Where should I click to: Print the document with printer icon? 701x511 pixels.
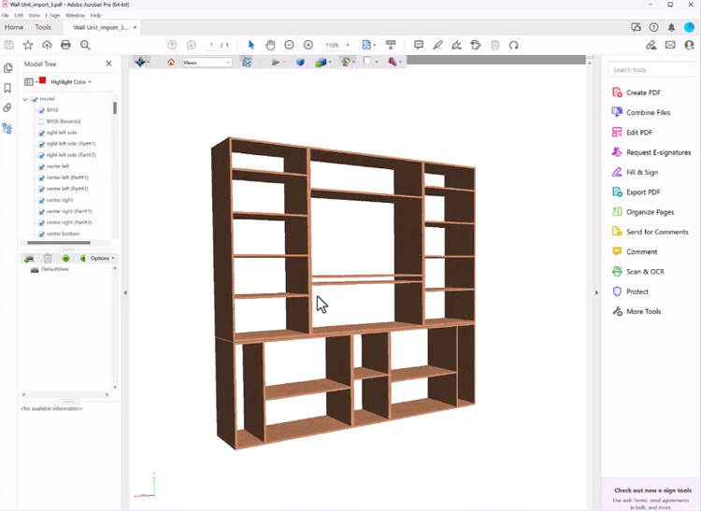[65, 45]
